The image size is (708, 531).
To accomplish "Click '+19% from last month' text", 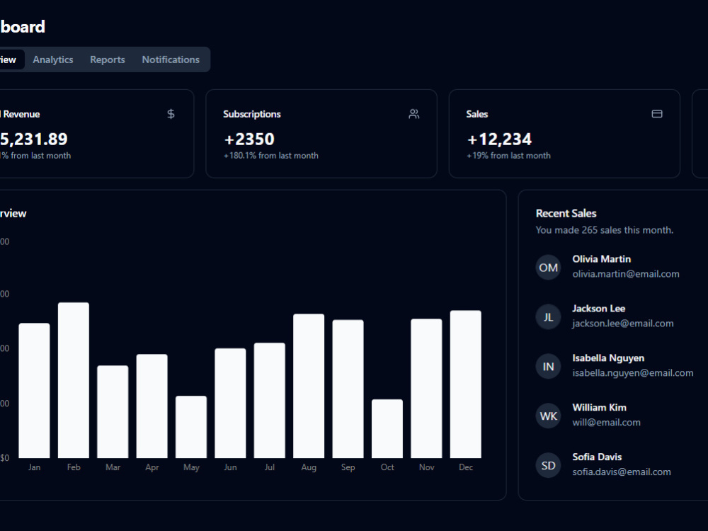I will click(x=508, y=156).
